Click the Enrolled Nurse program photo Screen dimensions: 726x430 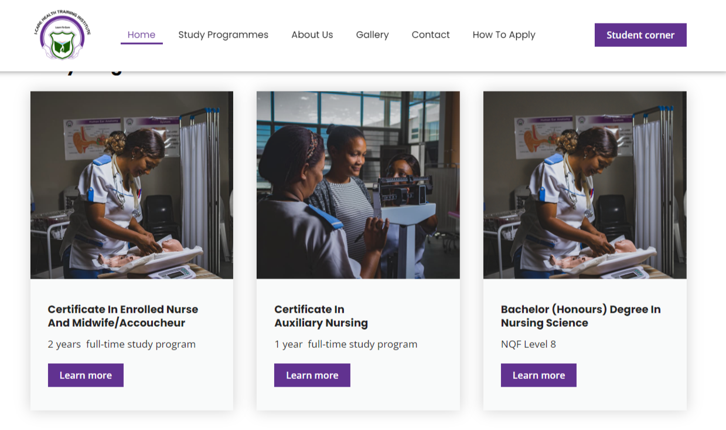click(131, 184)
